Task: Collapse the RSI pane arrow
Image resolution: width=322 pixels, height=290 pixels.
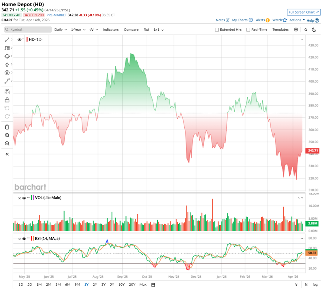Action: [x=302, y=238]
